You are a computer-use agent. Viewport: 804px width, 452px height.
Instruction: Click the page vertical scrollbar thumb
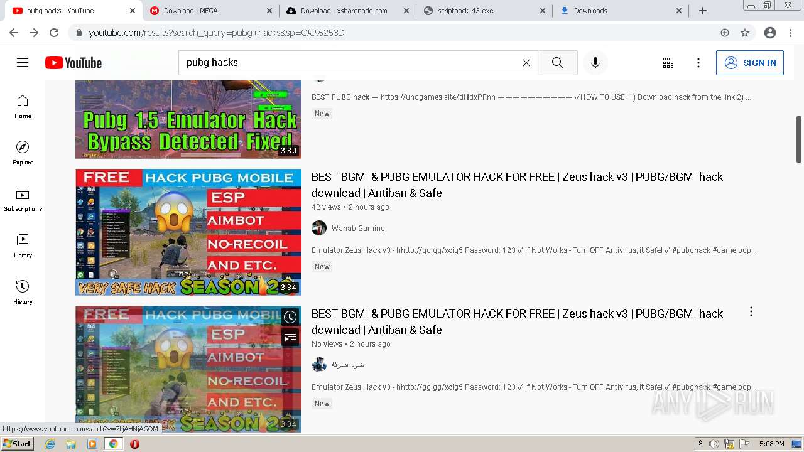tap(799, 139)
